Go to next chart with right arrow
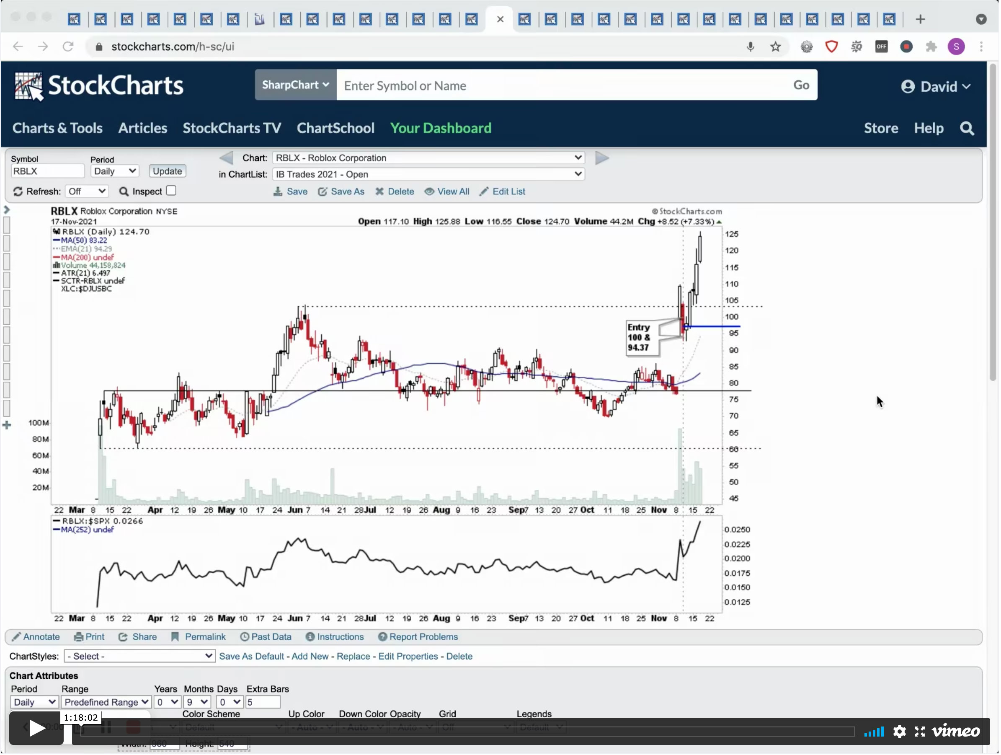 (x=602, y=158)
